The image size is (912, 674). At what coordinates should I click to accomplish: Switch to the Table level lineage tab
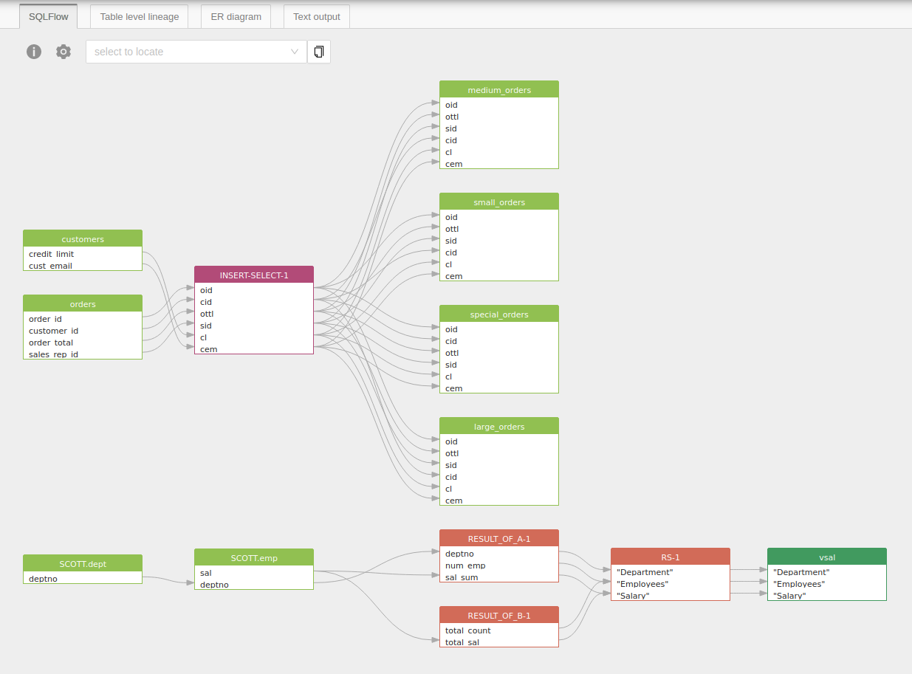pyautogui.click(x=140, y=16)
